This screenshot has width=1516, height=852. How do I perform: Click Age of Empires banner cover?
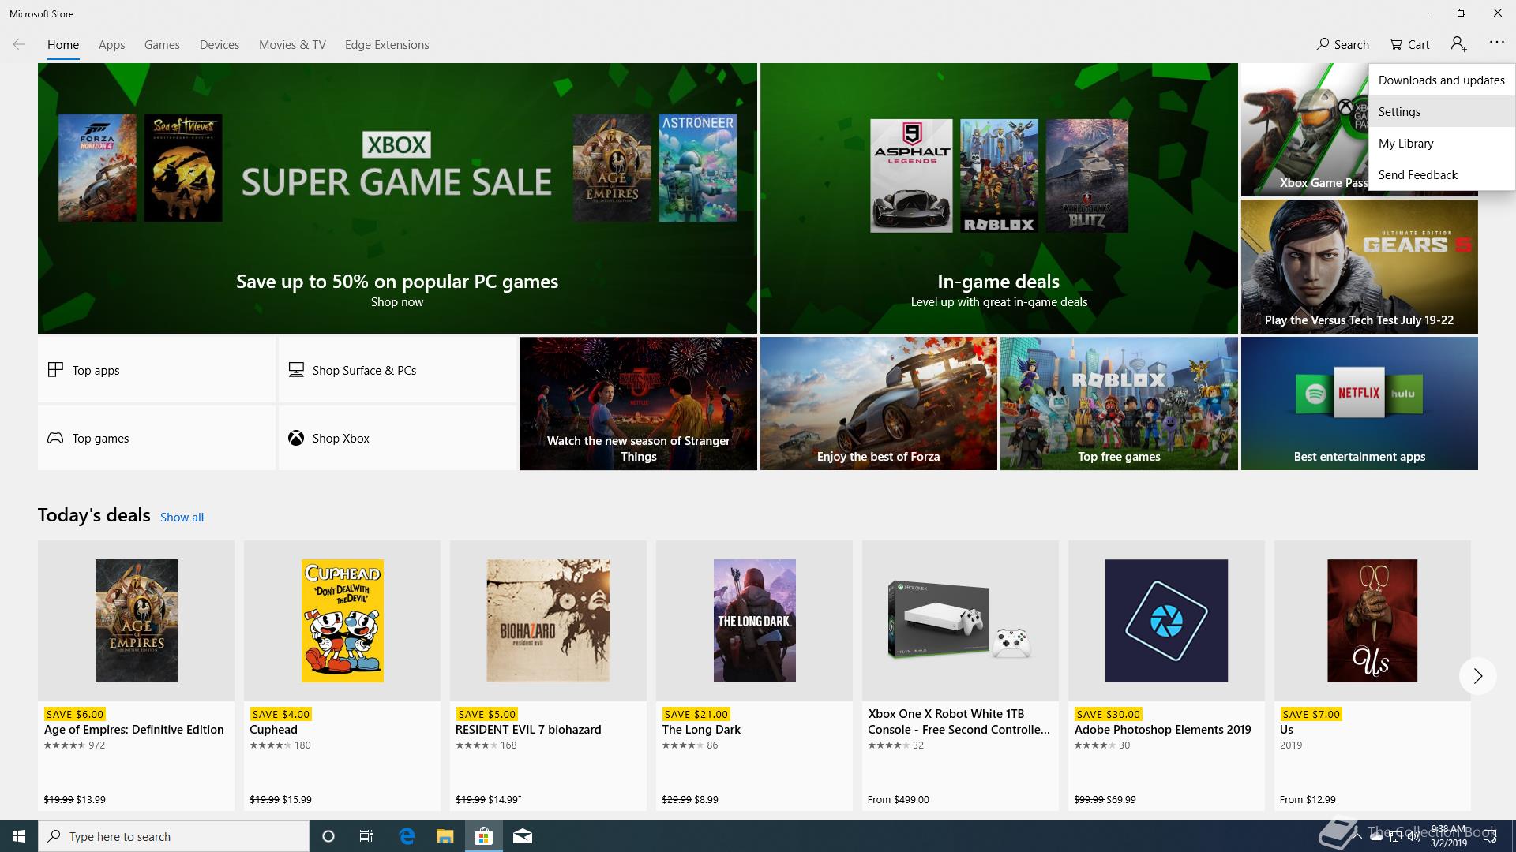point(612,167)
